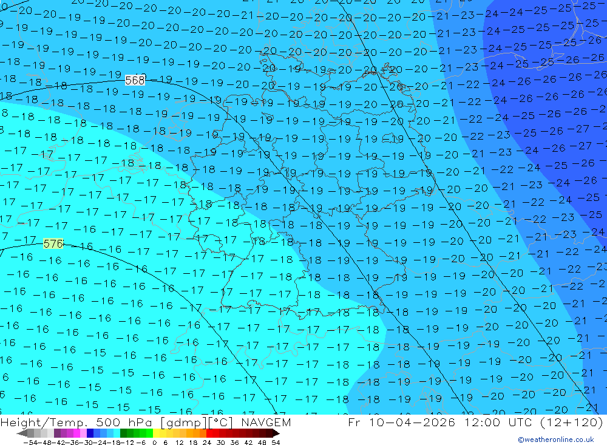Click the "500 hPa" level text

(123, 423)
